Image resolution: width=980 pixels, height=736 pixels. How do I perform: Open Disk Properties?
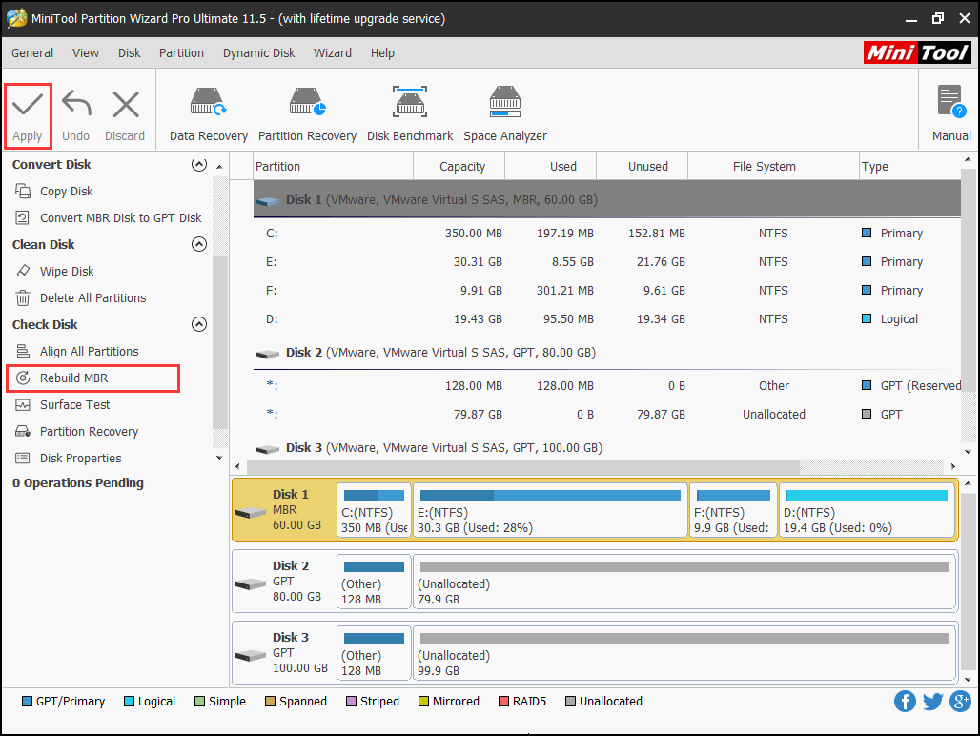coord(81,458)
